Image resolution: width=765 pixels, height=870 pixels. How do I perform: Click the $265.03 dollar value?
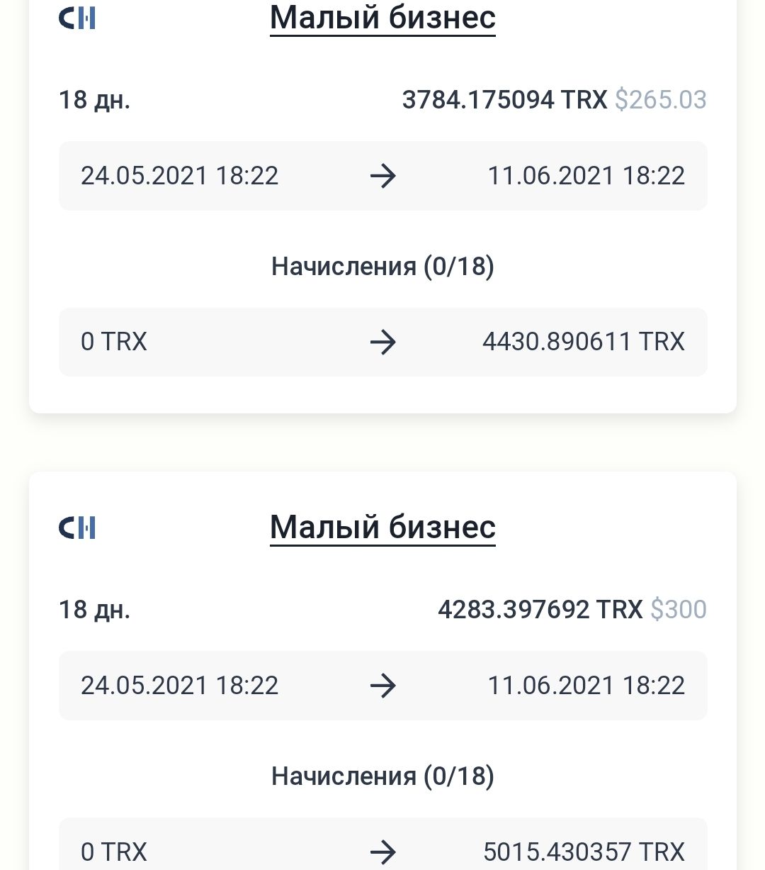coord(660,99)
